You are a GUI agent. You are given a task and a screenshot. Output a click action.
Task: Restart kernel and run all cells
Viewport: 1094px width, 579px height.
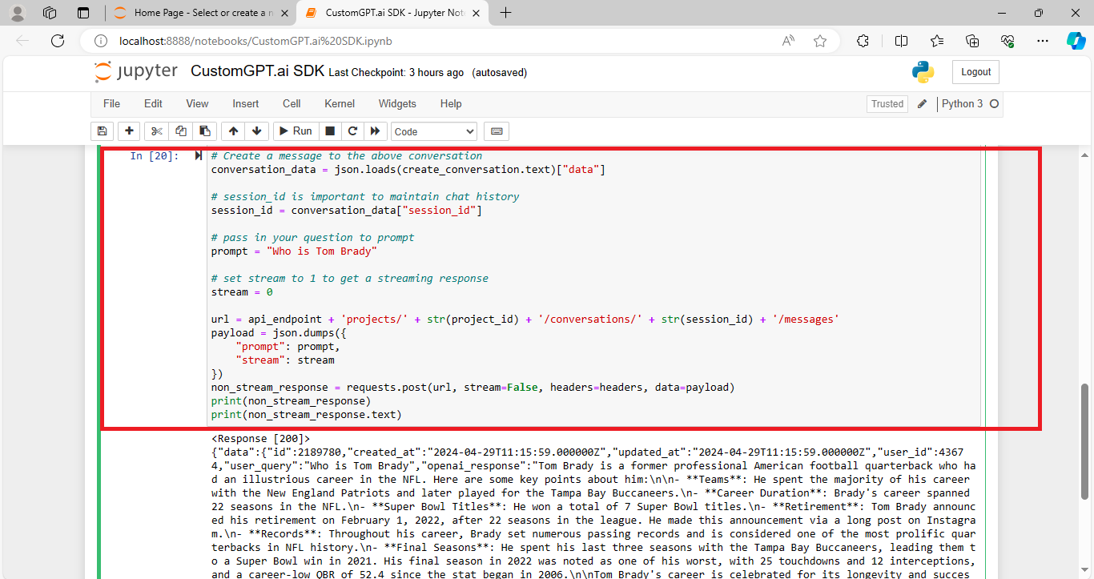[x=375, y=131]
